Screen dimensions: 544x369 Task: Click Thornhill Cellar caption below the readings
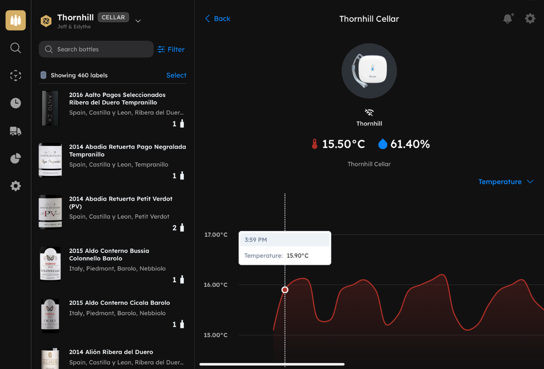point(369,164)
